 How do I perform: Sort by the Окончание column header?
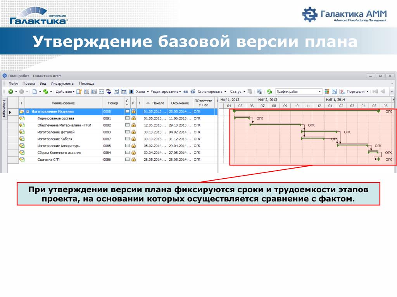point(180,103)
